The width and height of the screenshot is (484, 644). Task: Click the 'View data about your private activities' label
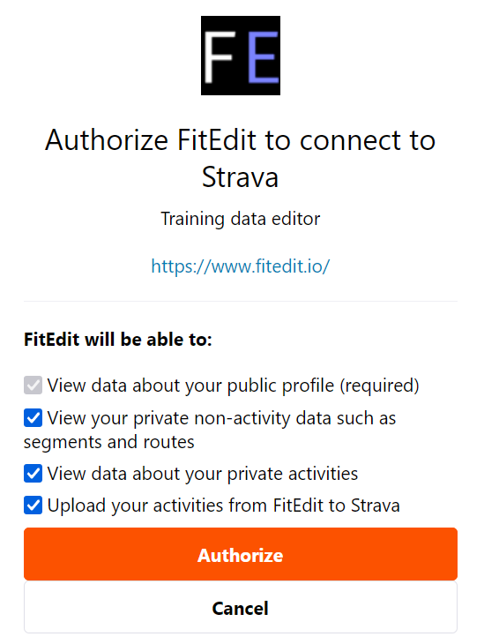pyautogui.click(x=203, y=474)
